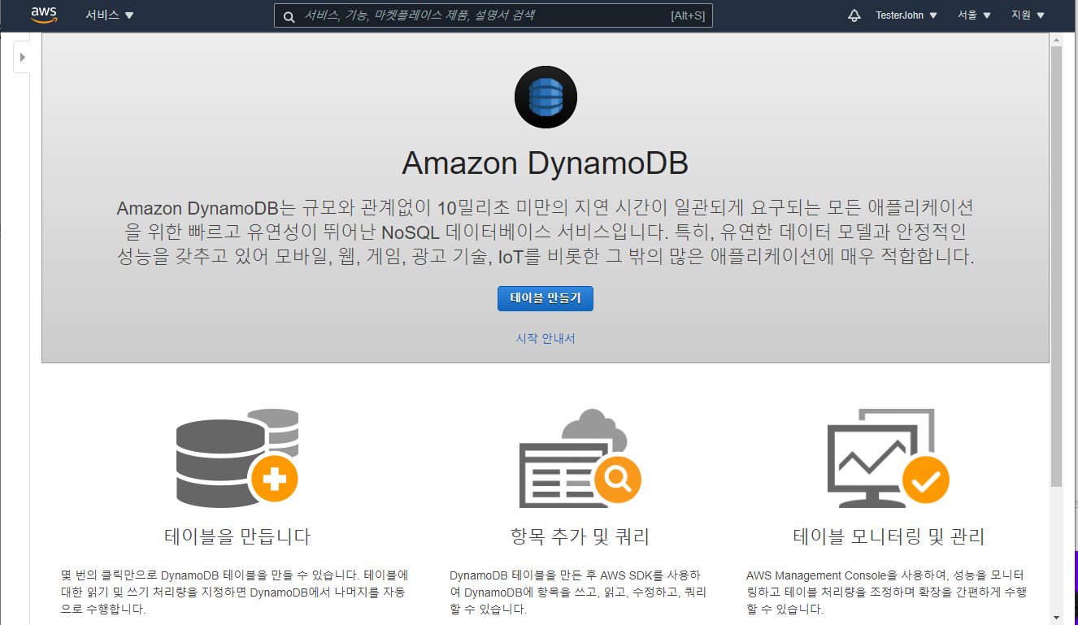Click the AWS logo home icon
1078x625 pixels.
click(x=44, y=15)
